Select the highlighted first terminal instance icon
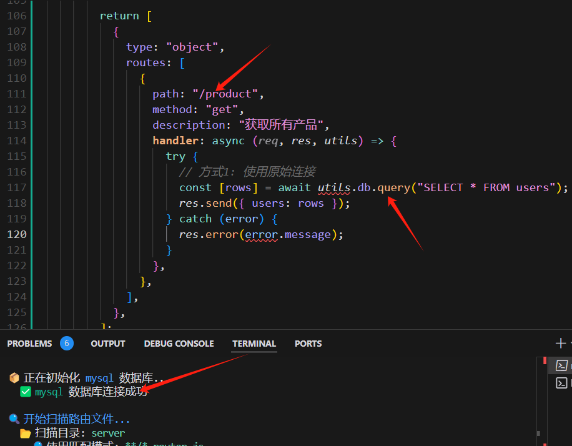The width and height of the screenshot is (572, 446). point(561,365)
